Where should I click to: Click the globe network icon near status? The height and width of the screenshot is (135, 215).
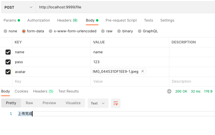click(169, 91)
